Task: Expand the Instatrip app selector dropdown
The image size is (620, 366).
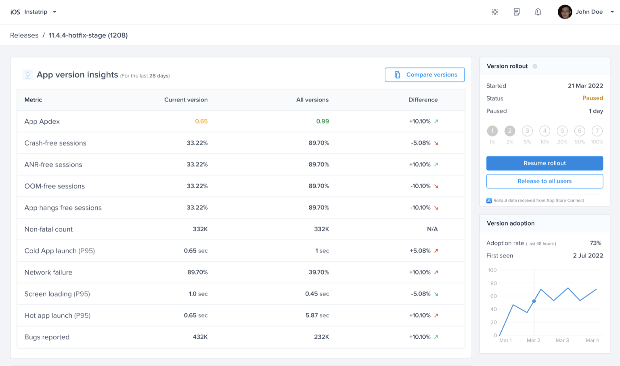Action: (x=54, y=12)
